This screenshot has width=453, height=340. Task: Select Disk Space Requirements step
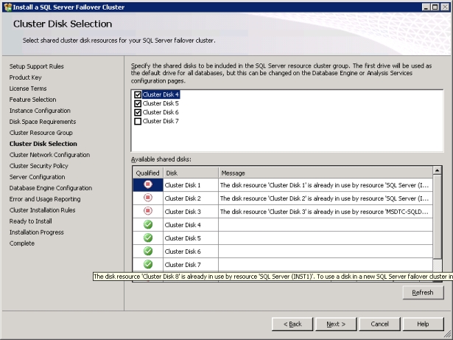pyautogui.click(x=43, y=122)
